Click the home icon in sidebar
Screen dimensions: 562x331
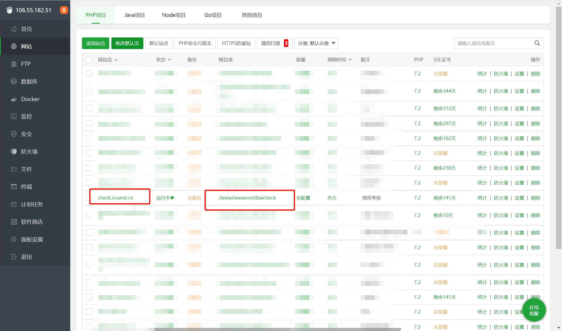(x=14, y=29)
